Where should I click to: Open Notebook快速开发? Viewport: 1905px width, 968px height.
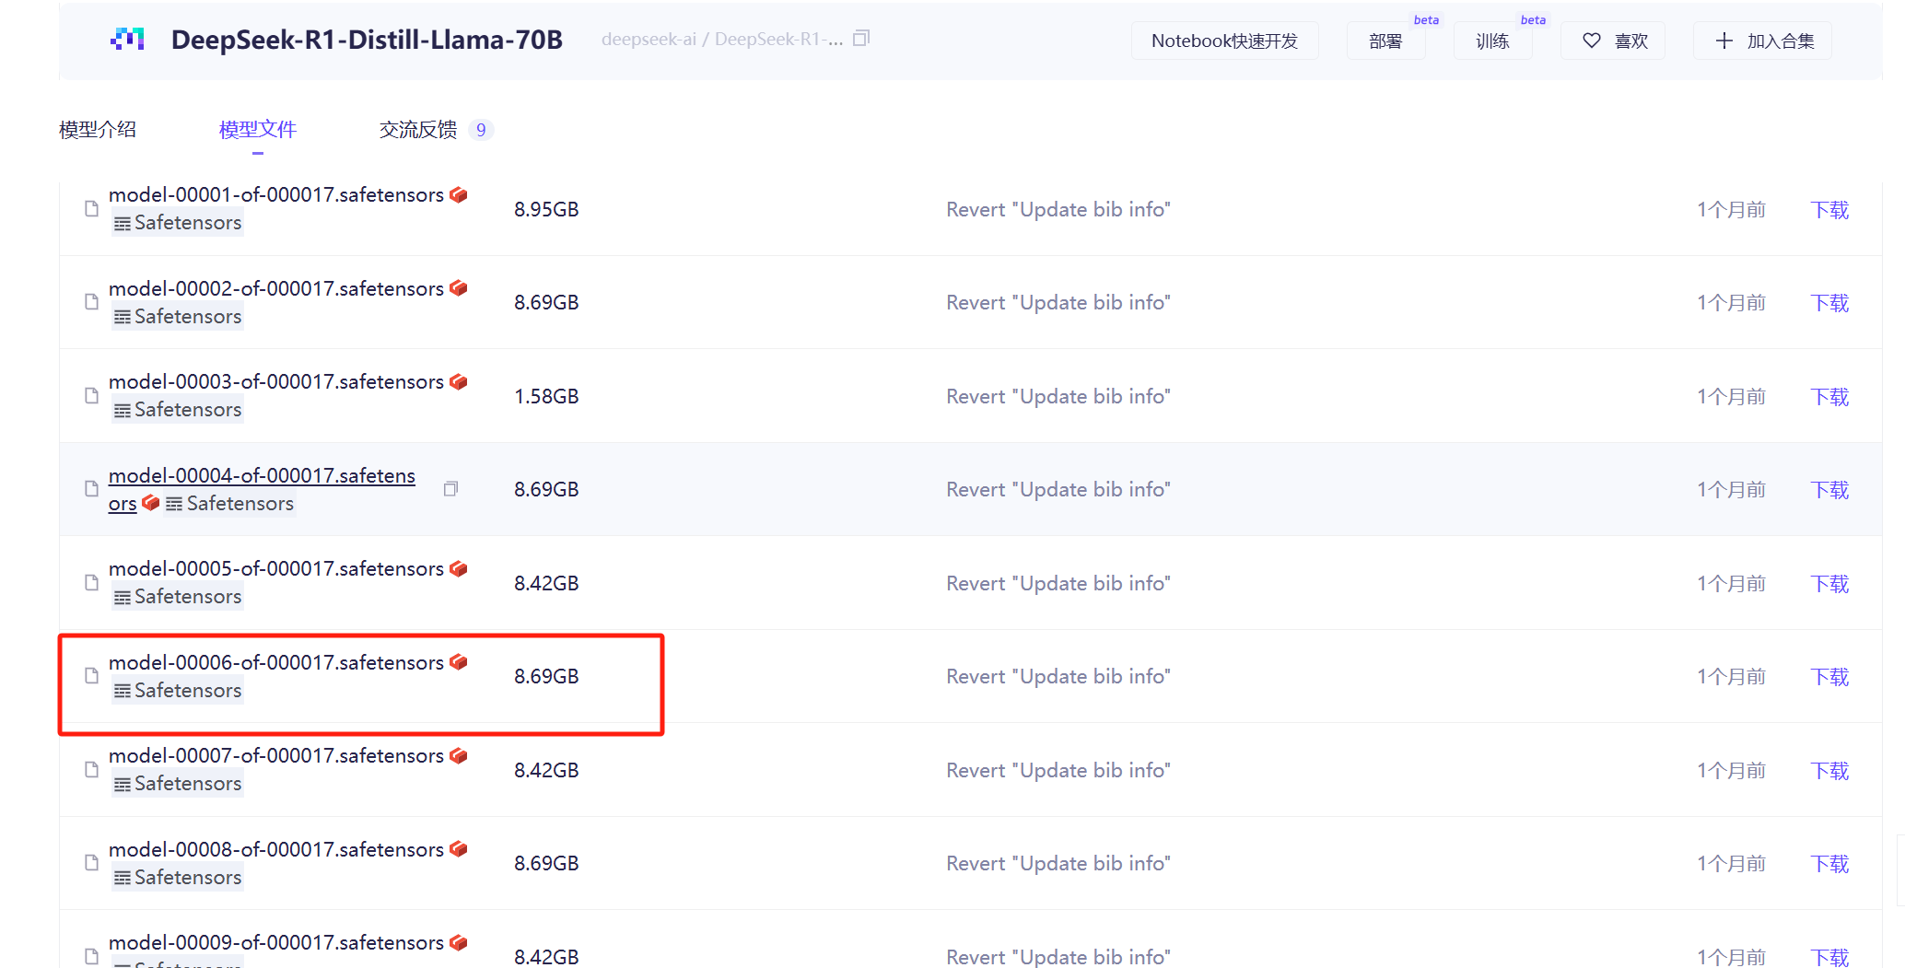pos(1224,41)
